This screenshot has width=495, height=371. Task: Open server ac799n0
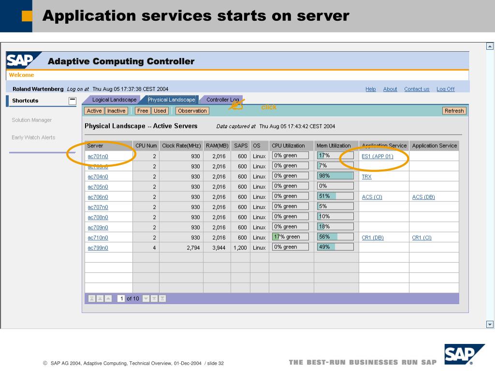pyautogui.click(x=98, y=248)
